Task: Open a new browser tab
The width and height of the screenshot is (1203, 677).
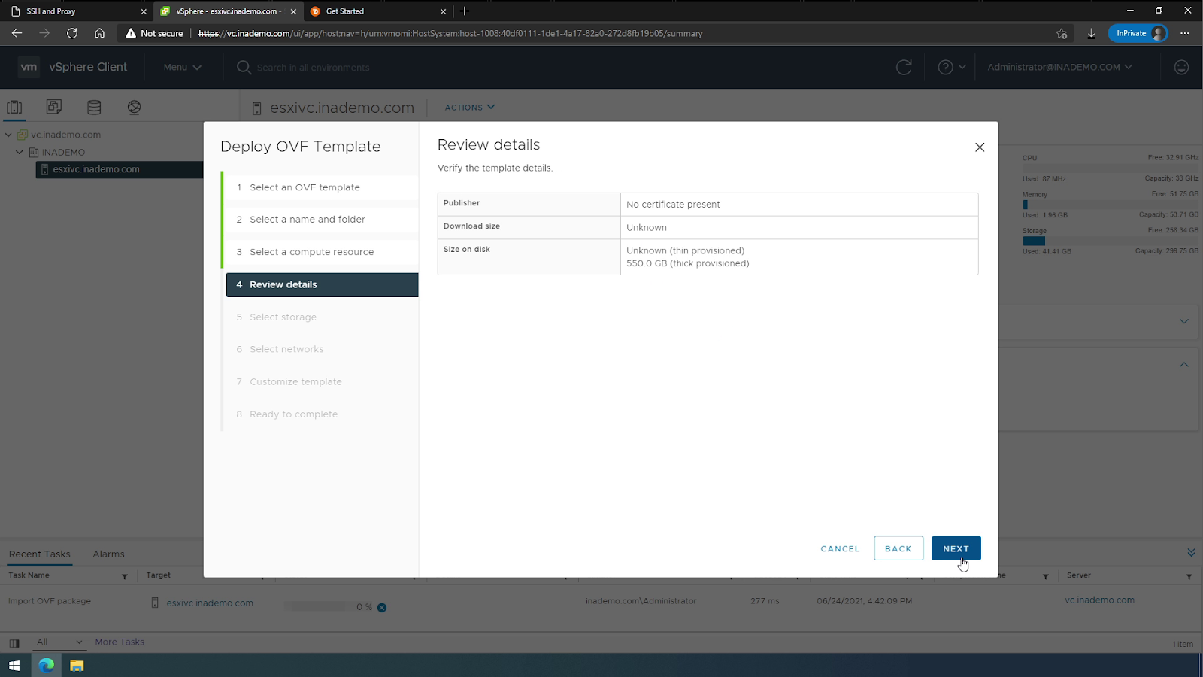Action: (x=465, y=11)
